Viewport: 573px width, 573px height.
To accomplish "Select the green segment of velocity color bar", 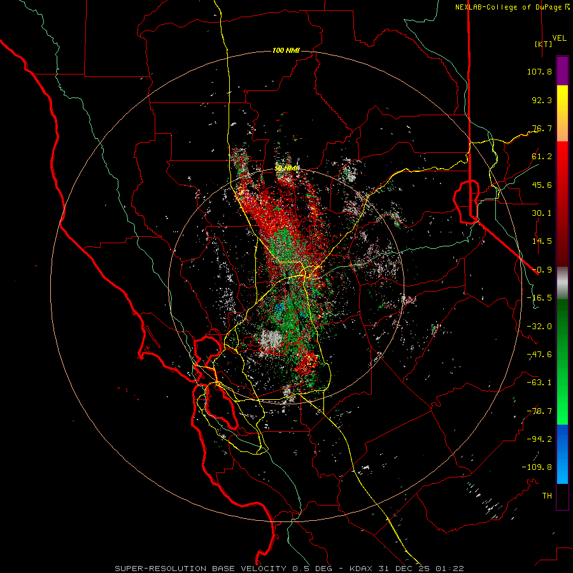I will [562, 362].
